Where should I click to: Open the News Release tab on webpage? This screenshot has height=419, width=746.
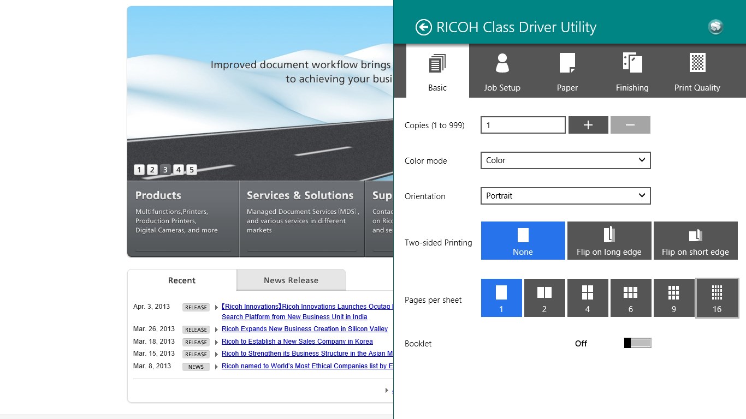point(291,280)
